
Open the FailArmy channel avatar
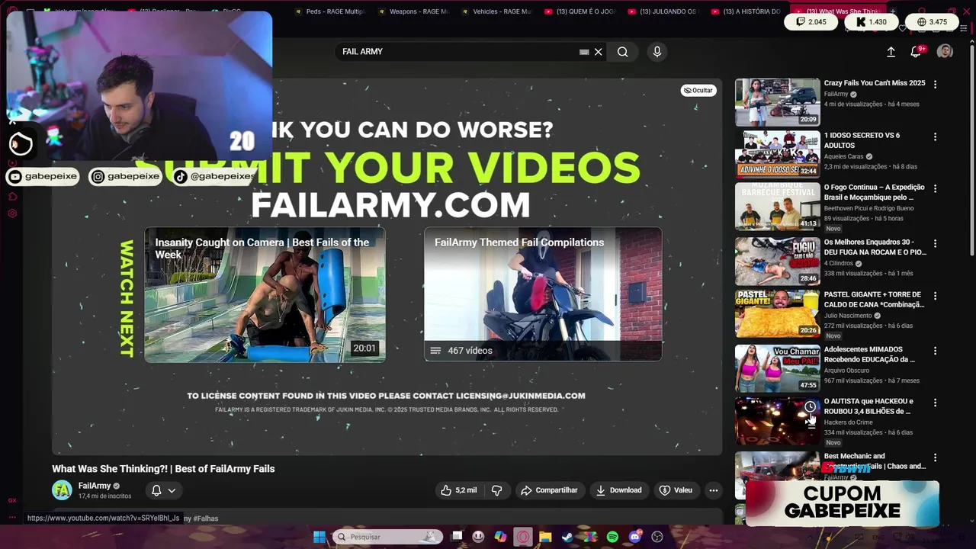coord(62,490)
